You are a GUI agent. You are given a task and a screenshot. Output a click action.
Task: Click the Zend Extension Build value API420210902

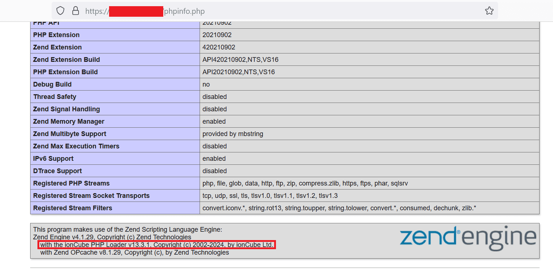tap(240, 59)
